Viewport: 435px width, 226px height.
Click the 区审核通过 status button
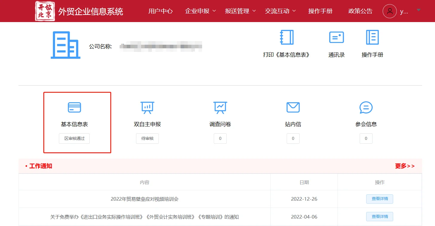coord(74,138)
